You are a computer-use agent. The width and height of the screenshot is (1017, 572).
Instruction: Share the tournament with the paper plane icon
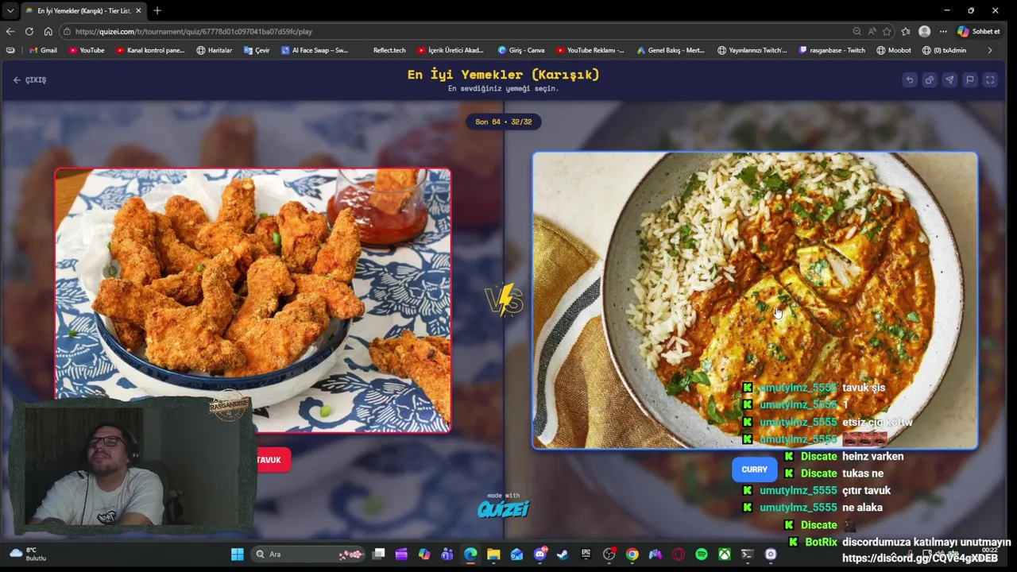(949, 80)
